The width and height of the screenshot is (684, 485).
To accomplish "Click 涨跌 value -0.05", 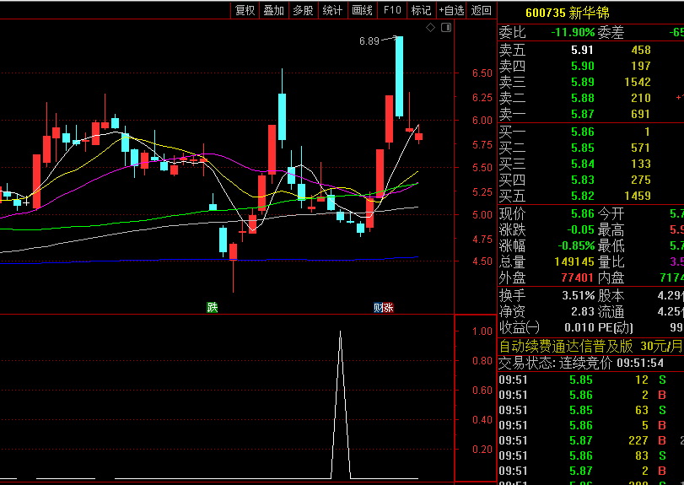I will click(580, 230).
